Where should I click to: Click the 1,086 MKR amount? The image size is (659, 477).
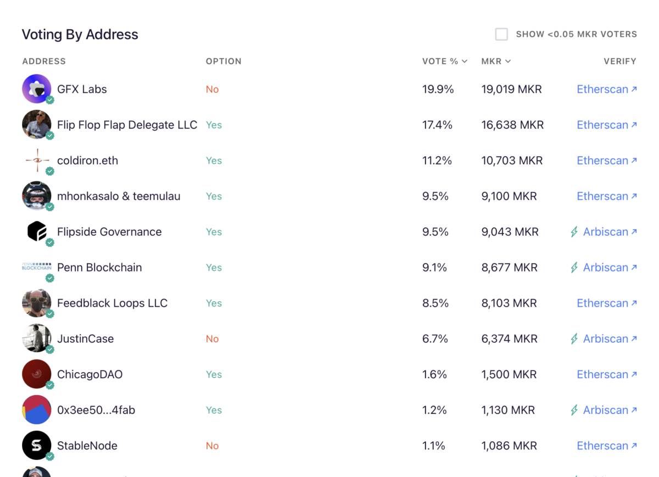[x=509, y=446]
